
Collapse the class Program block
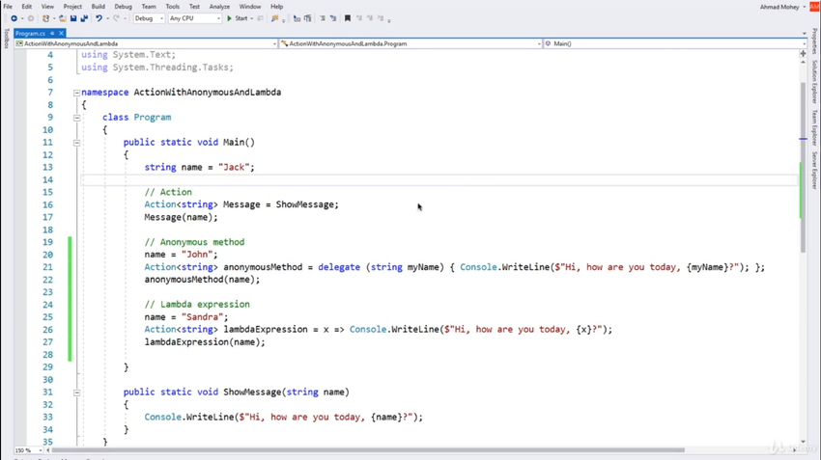[76, 118]
